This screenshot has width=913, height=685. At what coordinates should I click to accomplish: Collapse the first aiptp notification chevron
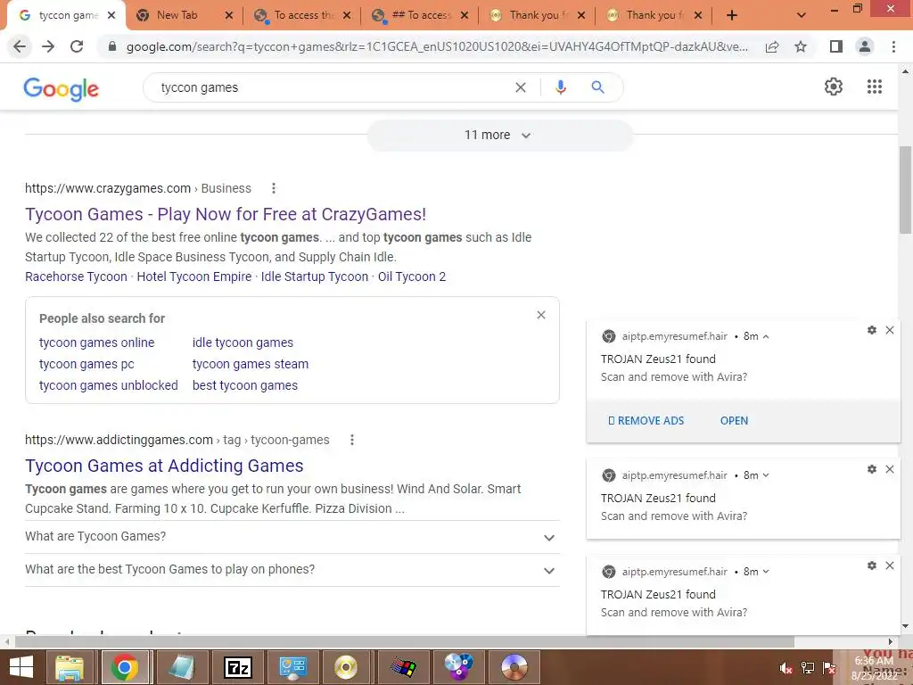[766, 336]
